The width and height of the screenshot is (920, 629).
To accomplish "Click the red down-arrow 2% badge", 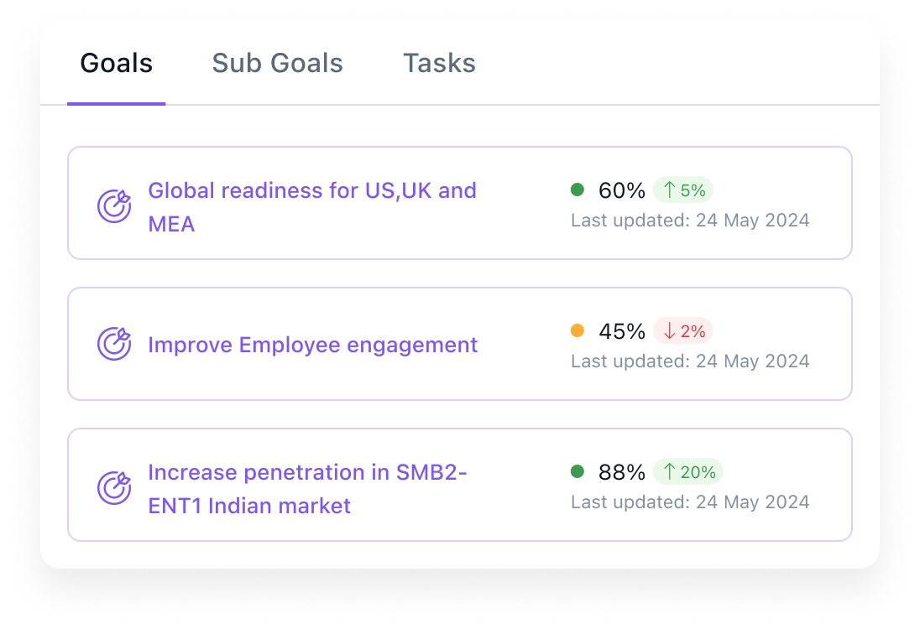I will (x=682, y=331).
